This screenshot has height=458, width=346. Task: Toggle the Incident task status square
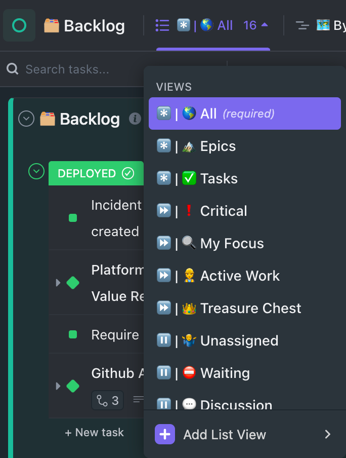[73, 218]
